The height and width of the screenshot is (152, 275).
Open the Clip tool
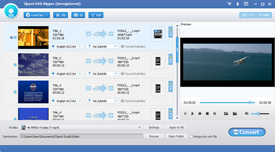60,15
